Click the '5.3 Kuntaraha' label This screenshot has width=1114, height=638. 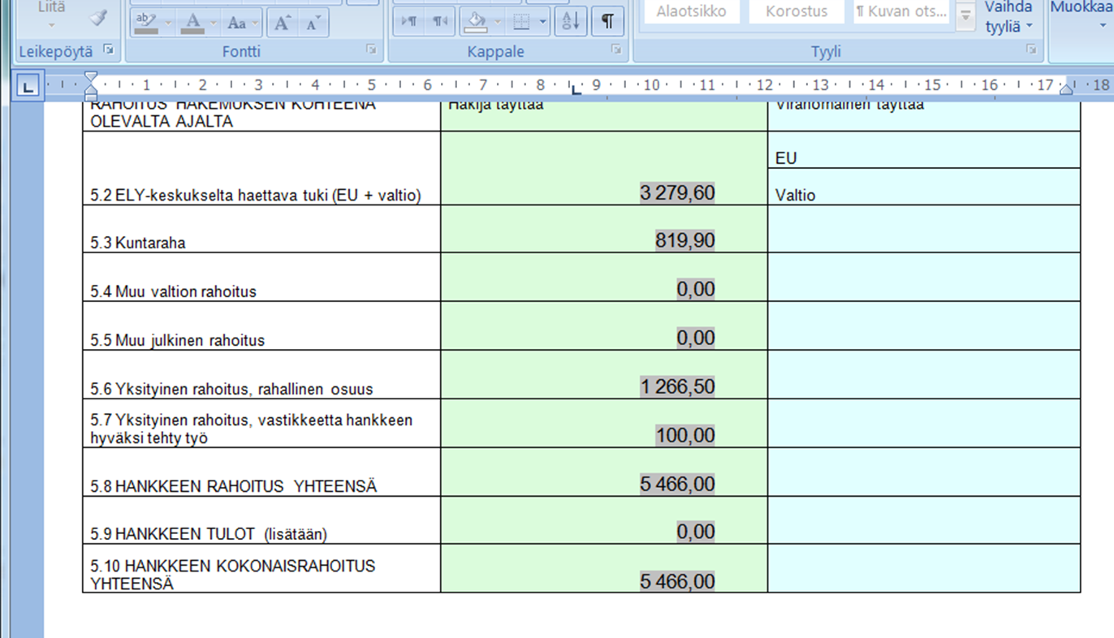point(138,243)
